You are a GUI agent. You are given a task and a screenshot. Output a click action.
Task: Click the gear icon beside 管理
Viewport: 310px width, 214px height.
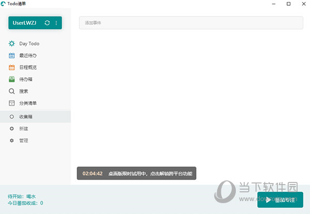click(12, 141)
